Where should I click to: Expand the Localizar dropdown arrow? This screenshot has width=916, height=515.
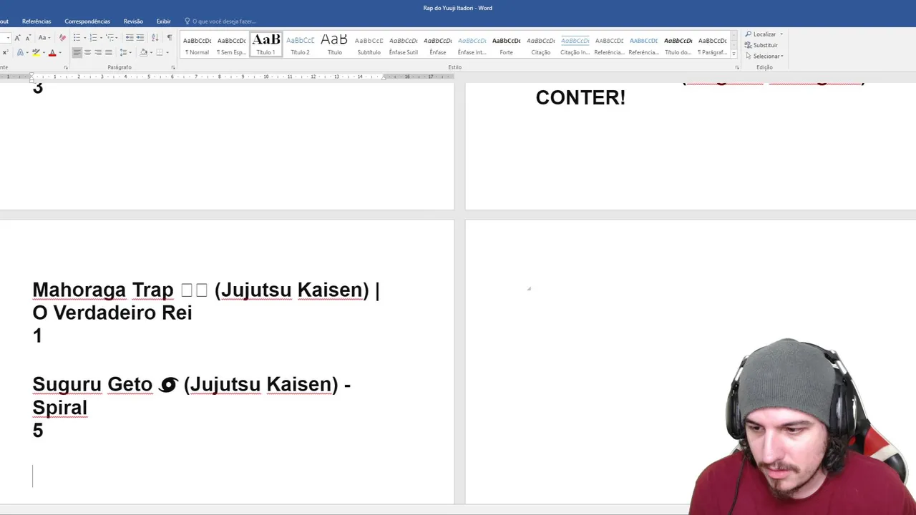[x=781, y=34]
